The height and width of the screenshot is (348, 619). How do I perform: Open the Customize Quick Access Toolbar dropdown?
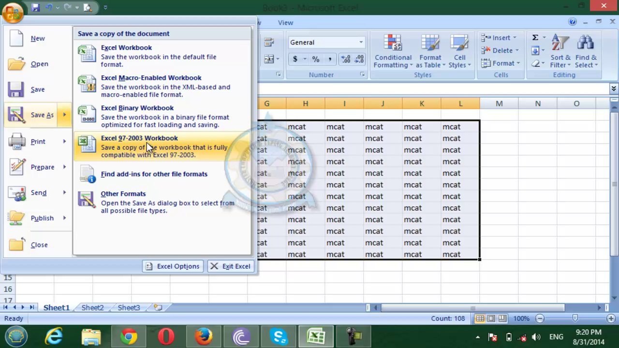[x=105, y=7]
